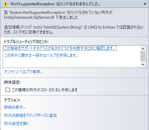
Task: Click the 例外設定: heading
Action: [x=13, y=82]
